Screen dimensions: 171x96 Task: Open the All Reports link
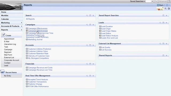pyautogui.click(x=30, y=19)
